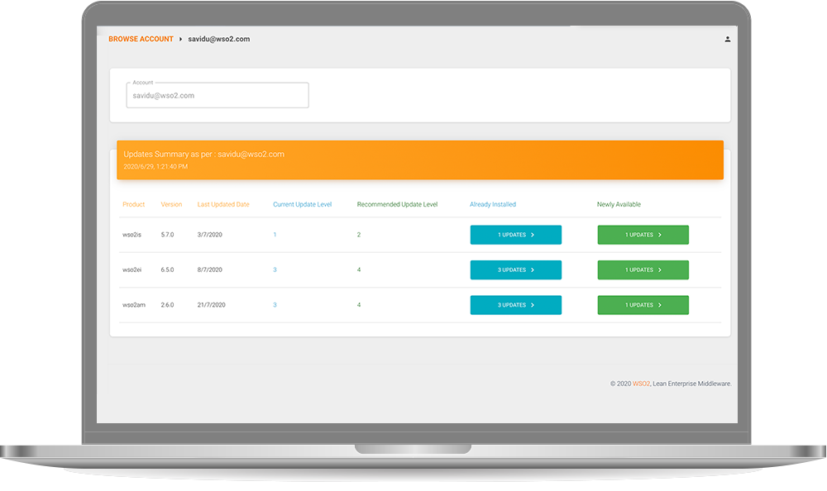Viewport: 827px width, 491px height.
Task: Click the Product column header
Action: point(133,205)
